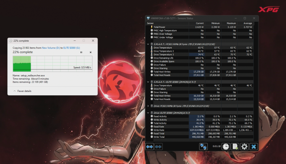Click the 2.625 W current Total Power value
286x164 pixels.
point(199,27)
